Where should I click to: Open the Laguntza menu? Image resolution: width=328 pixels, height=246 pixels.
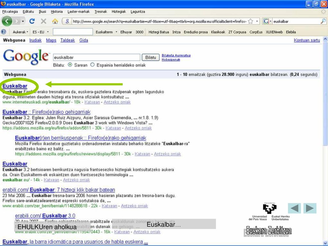[x=138, y=12]
